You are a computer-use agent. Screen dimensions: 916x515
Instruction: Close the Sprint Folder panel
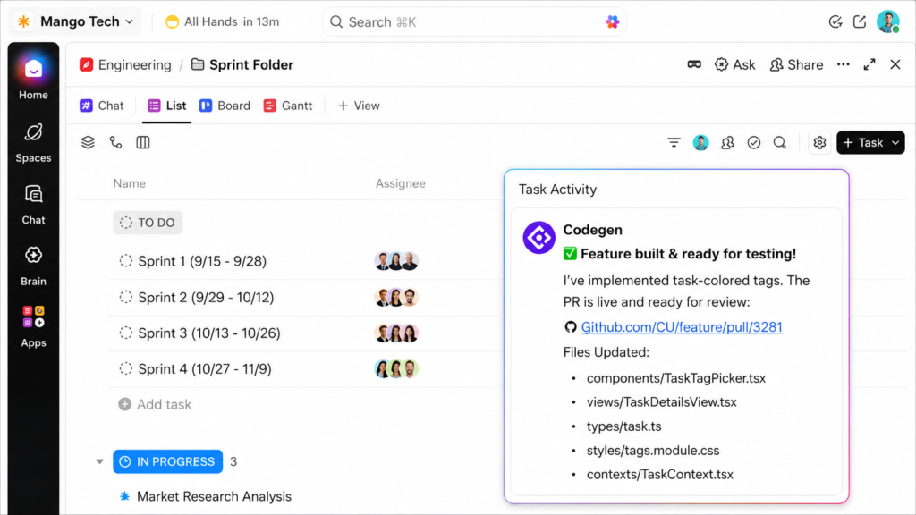pos(895,64)
